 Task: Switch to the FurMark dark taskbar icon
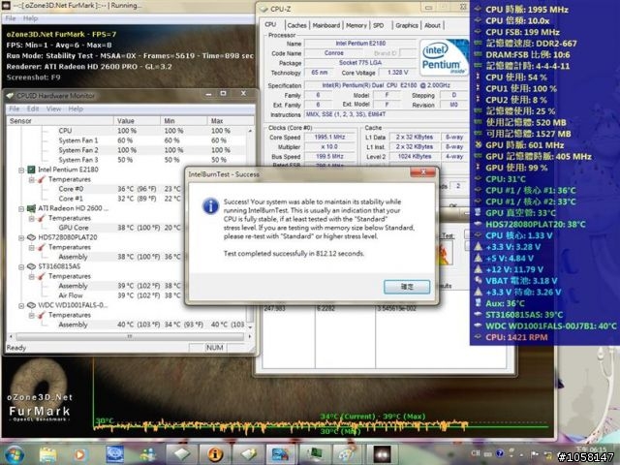coord(382,454)
